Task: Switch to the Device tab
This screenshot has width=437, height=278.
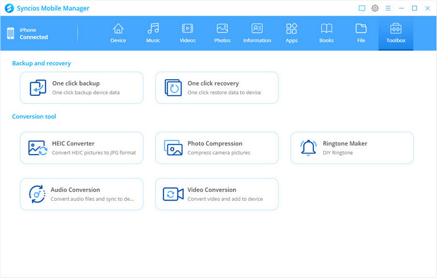Action: click(118, 33)
